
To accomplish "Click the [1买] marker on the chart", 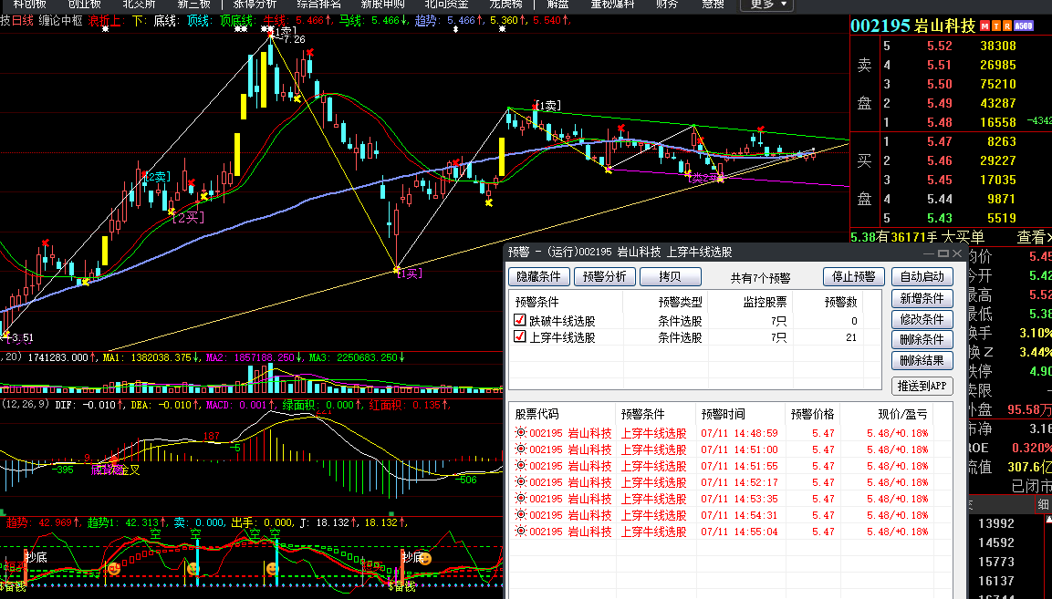I will coord(410,273).
